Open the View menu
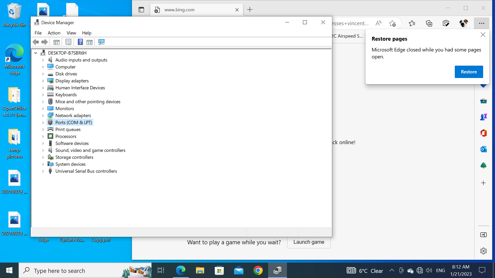The image size is (495, 278). click(x=71, y=33)
